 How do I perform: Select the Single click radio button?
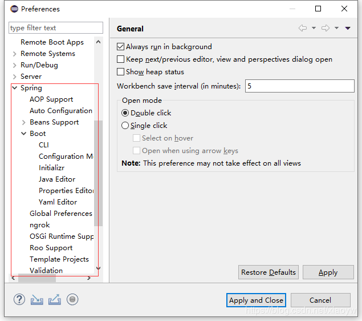coord(125,125)
